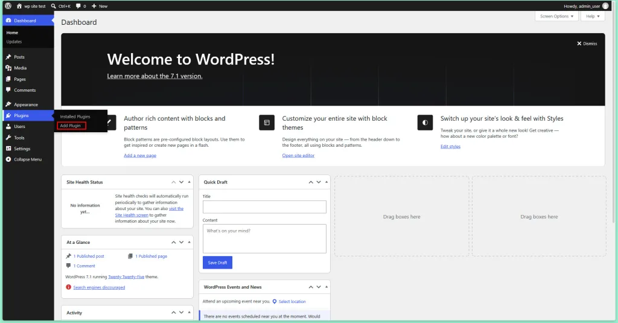Open the Help dropdown tab
The image size is (618, 323).
(x=593, y=16)
